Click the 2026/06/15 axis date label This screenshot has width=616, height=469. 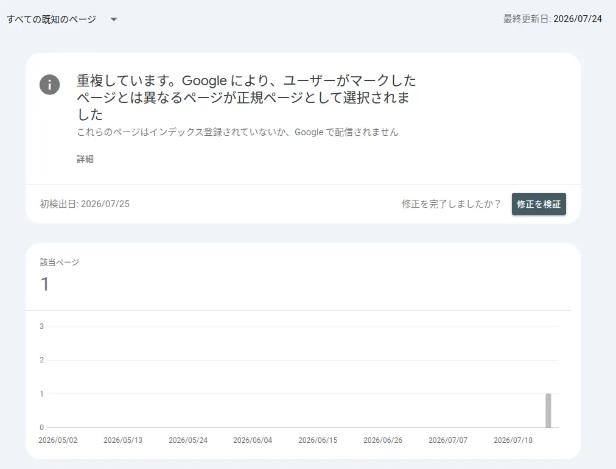click(x=318, y=440)
